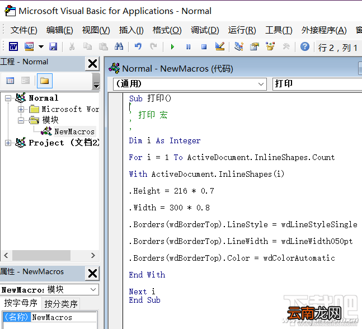Click the project panel horizontal scrollbar thumb
The width and height of the screenshot is (362, 329).
pos(41,255)
